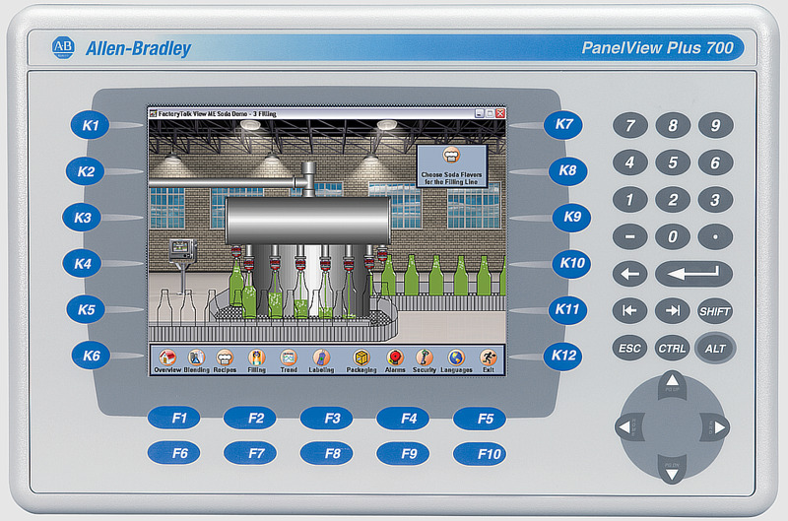Hit the wide Enter return key
This screenshot has width=788, height=521.
coord(694,274)
